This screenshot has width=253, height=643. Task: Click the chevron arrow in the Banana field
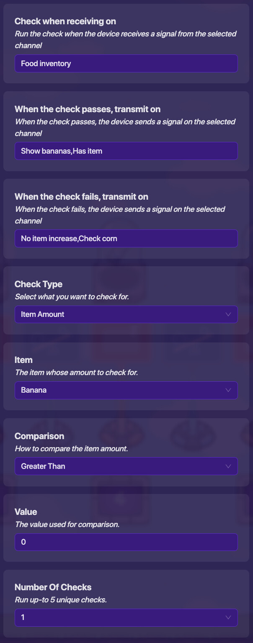click(x=228, y=390)
